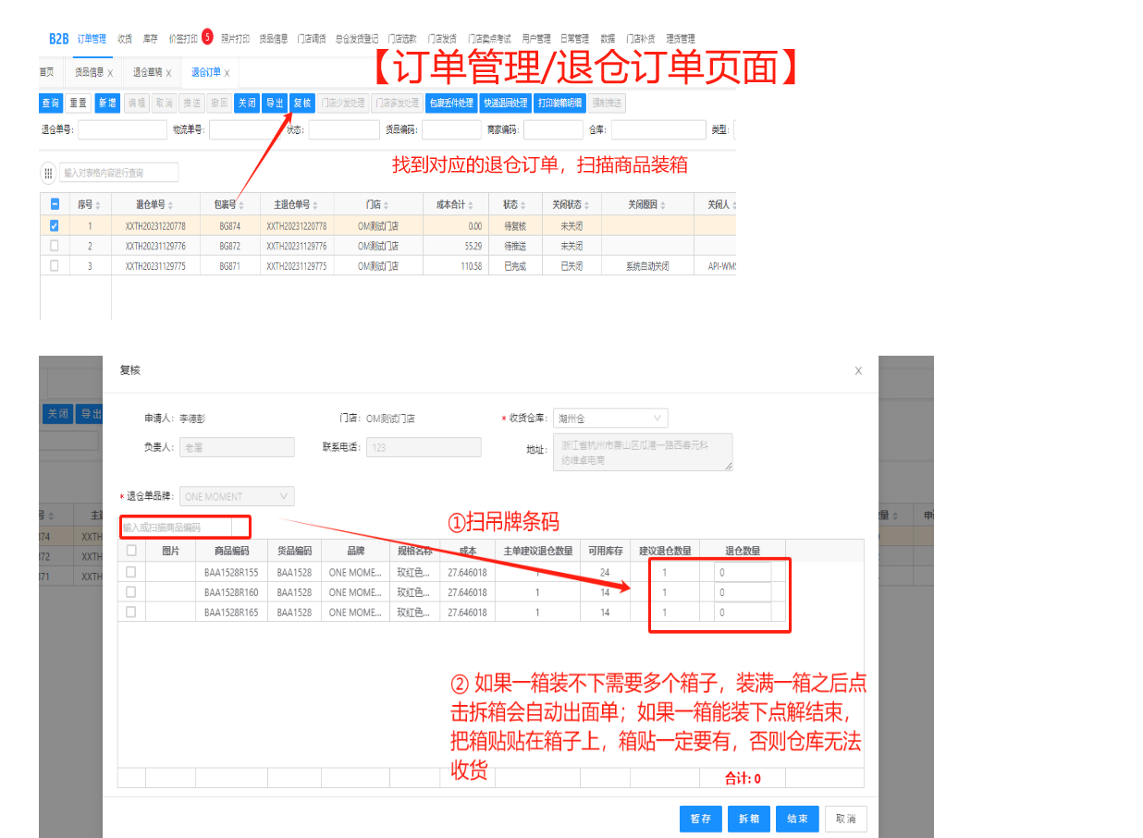Image resolution: width=1143 pixels, height=838 pixels.
Task: Click the 结束 button to finish packing
Action: tap(797, 819)
